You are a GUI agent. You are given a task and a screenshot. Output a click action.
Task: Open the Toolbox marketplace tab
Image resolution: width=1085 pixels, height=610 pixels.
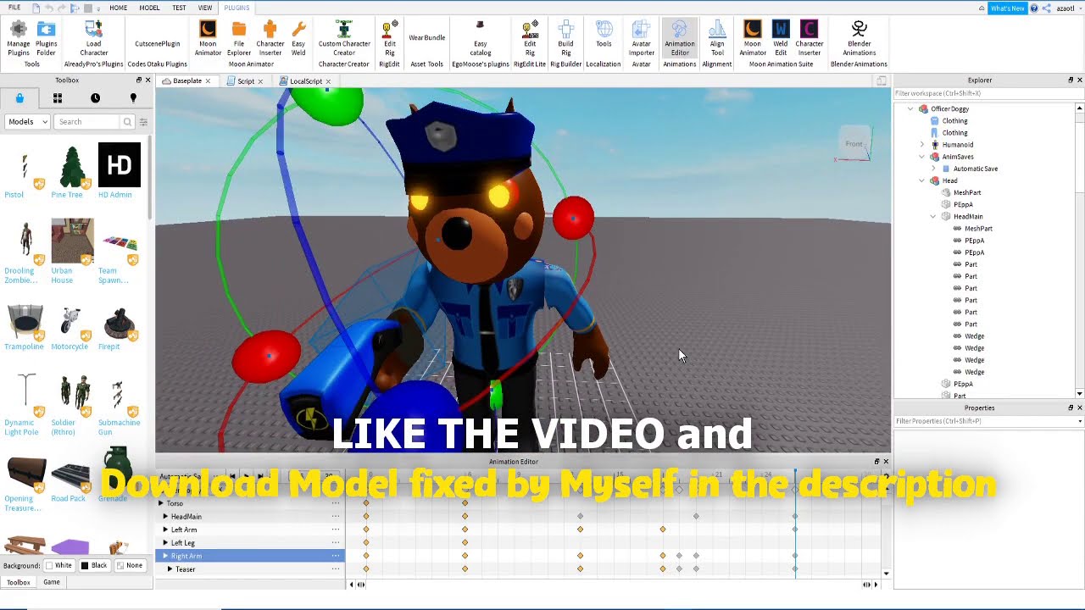(x=19, y=98)
